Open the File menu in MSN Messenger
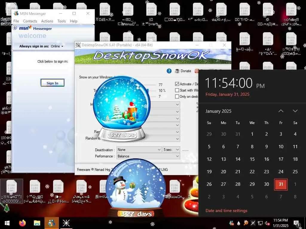Screen dimensions: 306x229 tap(16, 21)
